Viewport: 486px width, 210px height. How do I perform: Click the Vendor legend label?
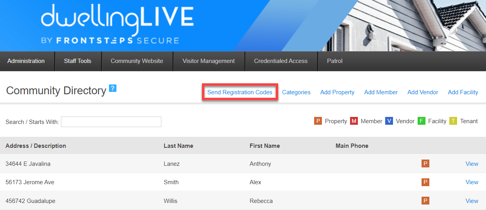point(405,121)
